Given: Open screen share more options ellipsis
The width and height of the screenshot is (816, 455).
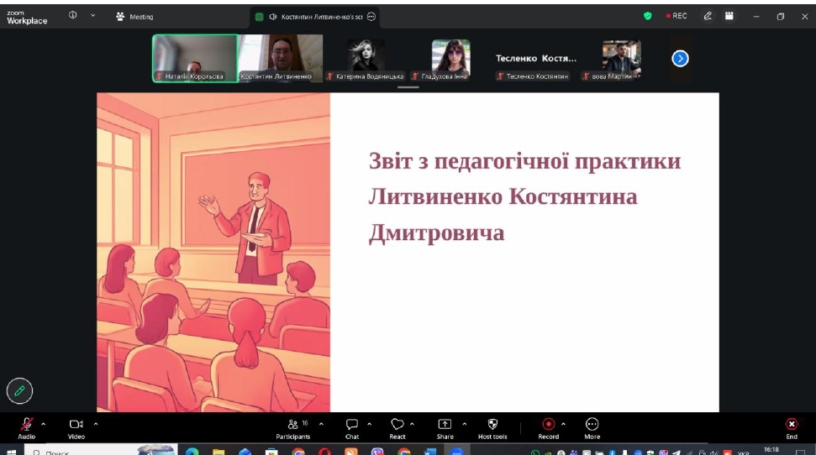Looking at the screenshot, I should [371, 17].
